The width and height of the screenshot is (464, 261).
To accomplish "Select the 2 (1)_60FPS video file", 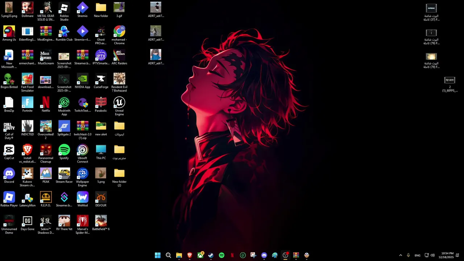I will [449, 84].
